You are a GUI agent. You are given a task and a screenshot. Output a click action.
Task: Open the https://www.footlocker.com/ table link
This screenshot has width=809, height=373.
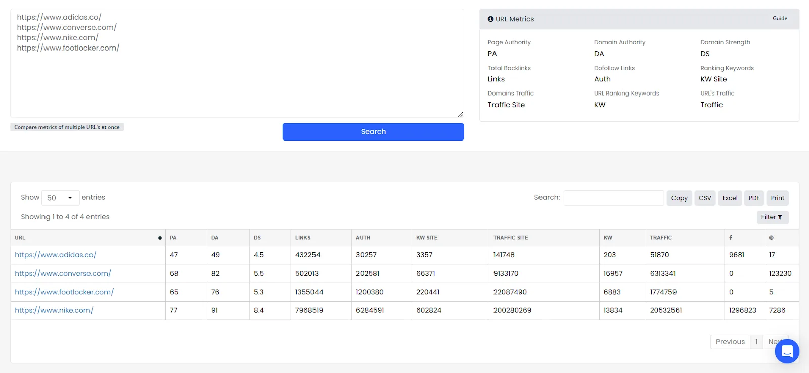click(64, 292)
